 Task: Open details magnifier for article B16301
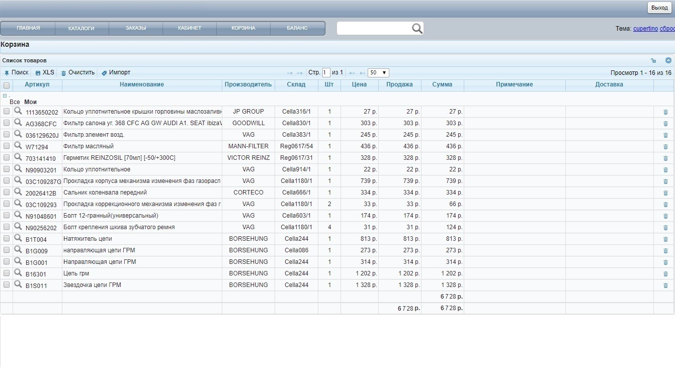coord(18,272)
